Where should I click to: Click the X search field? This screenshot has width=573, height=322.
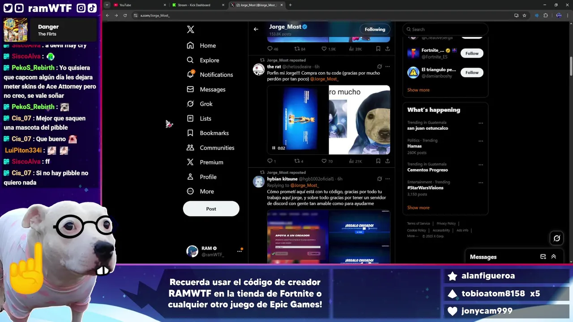tap(445, 29)
